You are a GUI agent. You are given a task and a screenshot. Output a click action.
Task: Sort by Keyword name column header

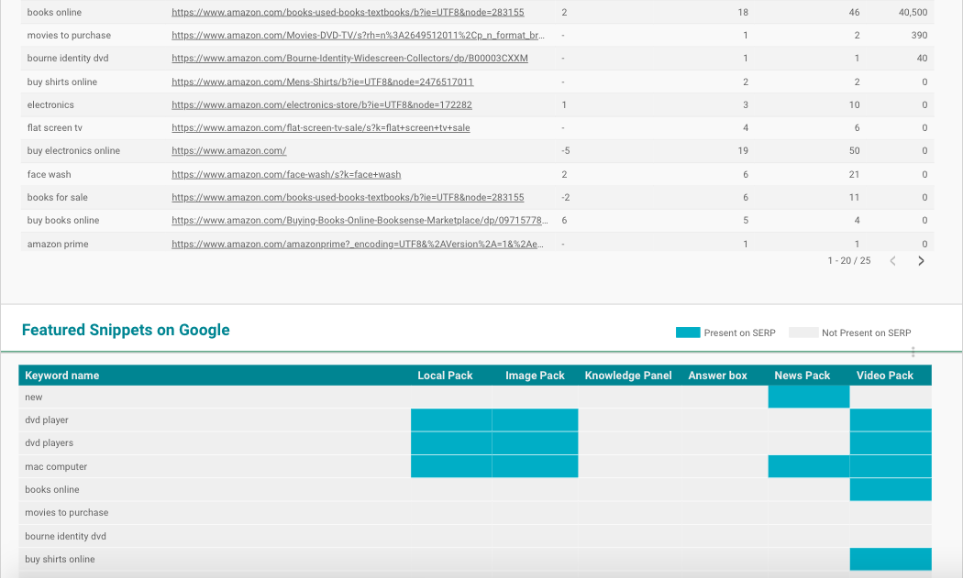[62, 376]
